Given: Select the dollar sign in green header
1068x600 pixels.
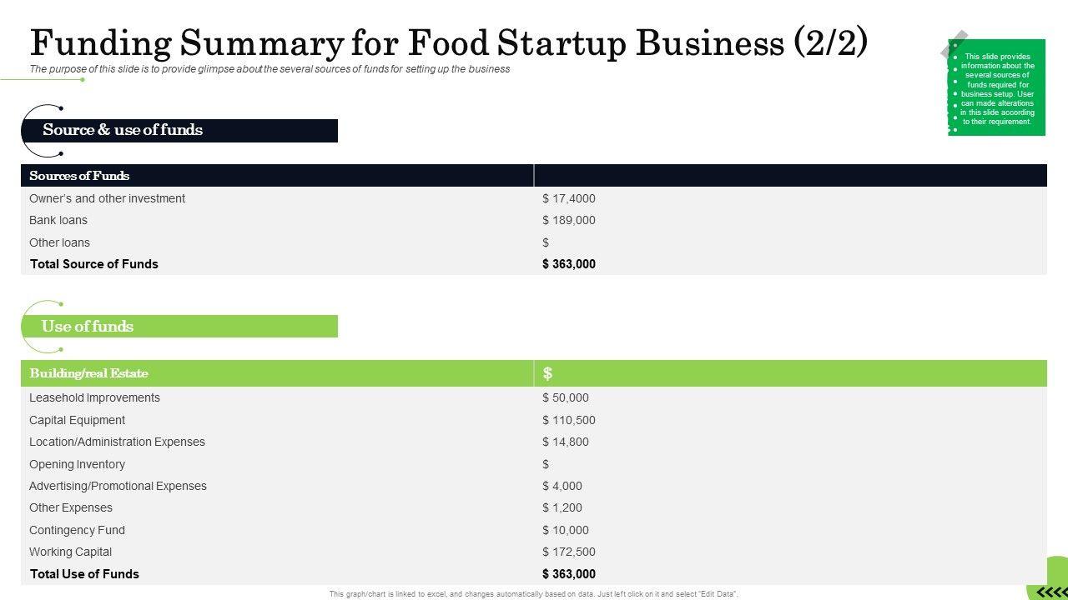Looking at the screenshot, I should point(547,373).
